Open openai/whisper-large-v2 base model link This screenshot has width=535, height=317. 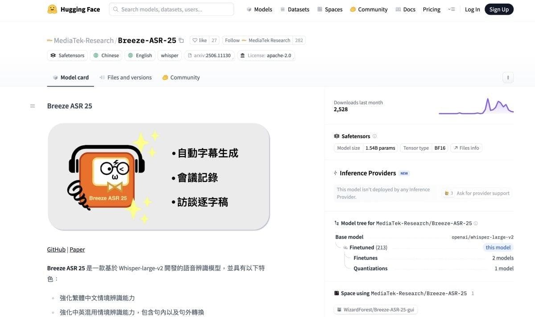tap(482, 237)
